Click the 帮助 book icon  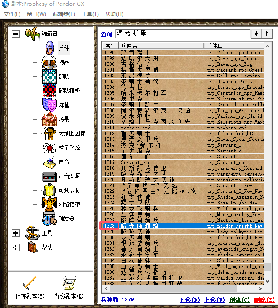tap(33, 247)
